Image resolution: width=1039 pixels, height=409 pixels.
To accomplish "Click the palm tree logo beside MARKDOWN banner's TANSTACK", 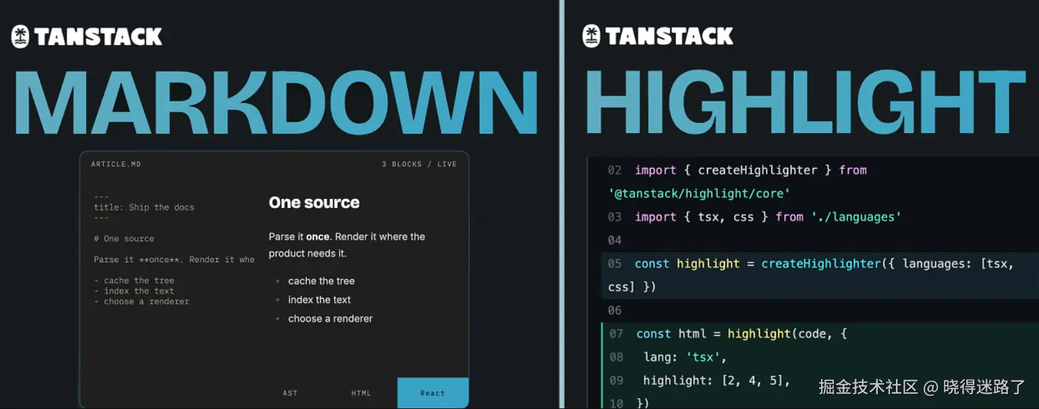I will point(21,36).
